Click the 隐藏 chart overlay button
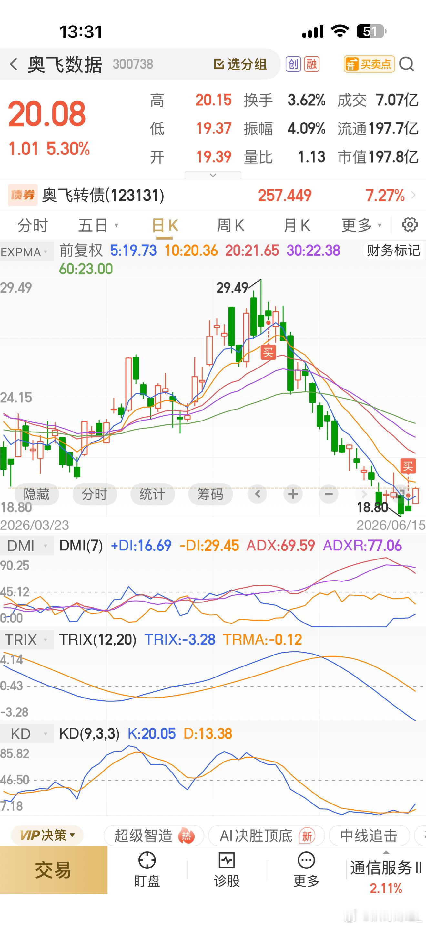Viewport: 426px width, 927px height. tap(37, 494)
